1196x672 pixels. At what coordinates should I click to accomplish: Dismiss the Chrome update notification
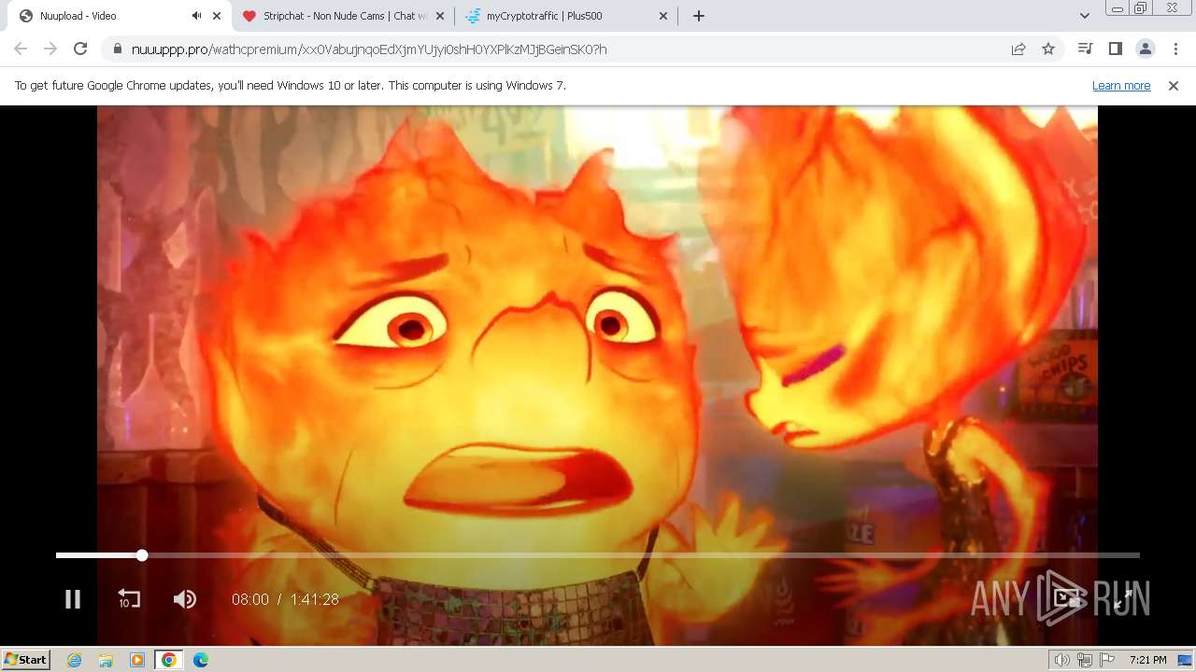pyautogui.click(x=1174, y=85)
